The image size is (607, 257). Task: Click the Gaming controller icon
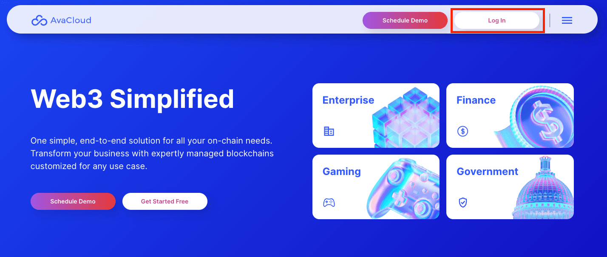[329, 203]
